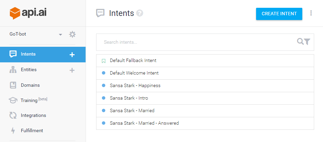Open the Default Fallback Intent
This screenshot has width=323, height=142.
[x=133, y=61]
